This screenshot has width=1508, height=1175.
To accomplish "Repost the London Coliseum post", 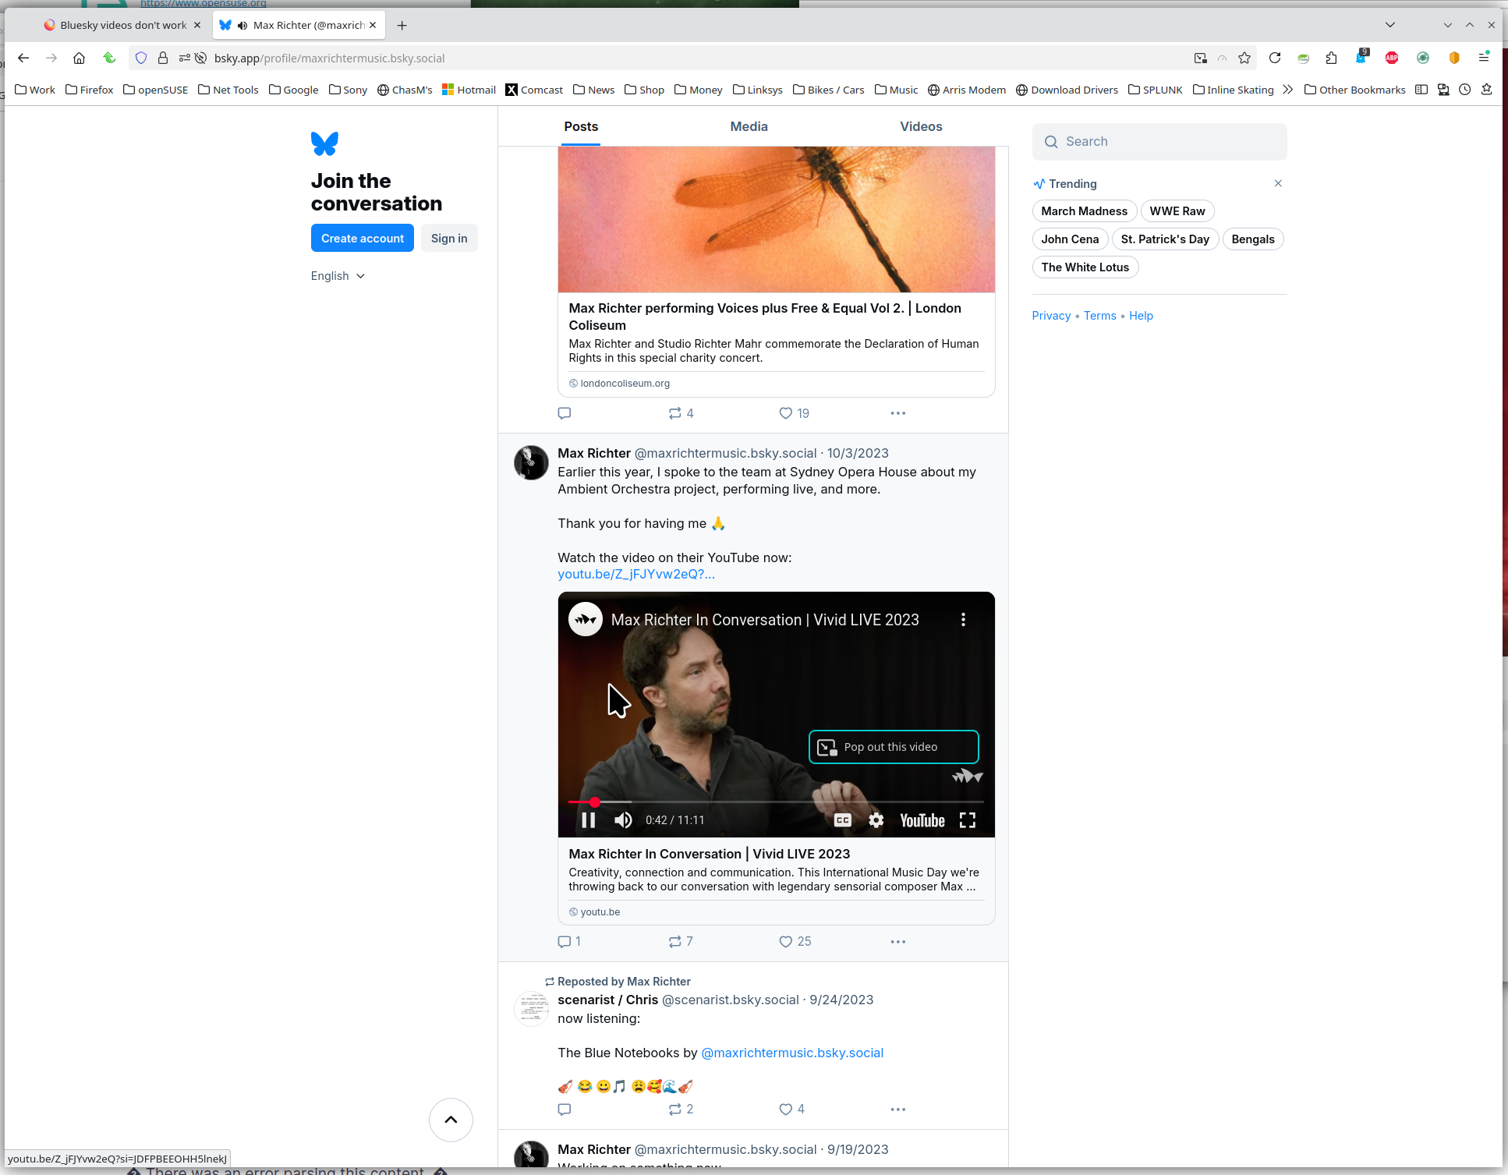I will coord(681,413).
